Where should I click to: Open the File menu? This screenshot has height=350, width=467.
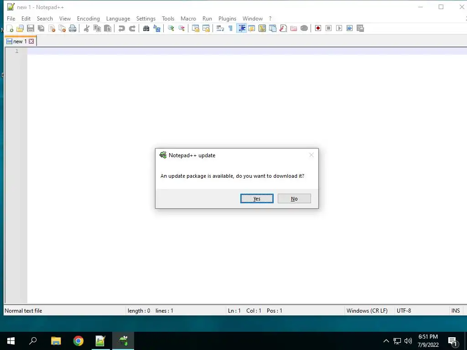tap(11, 18)
